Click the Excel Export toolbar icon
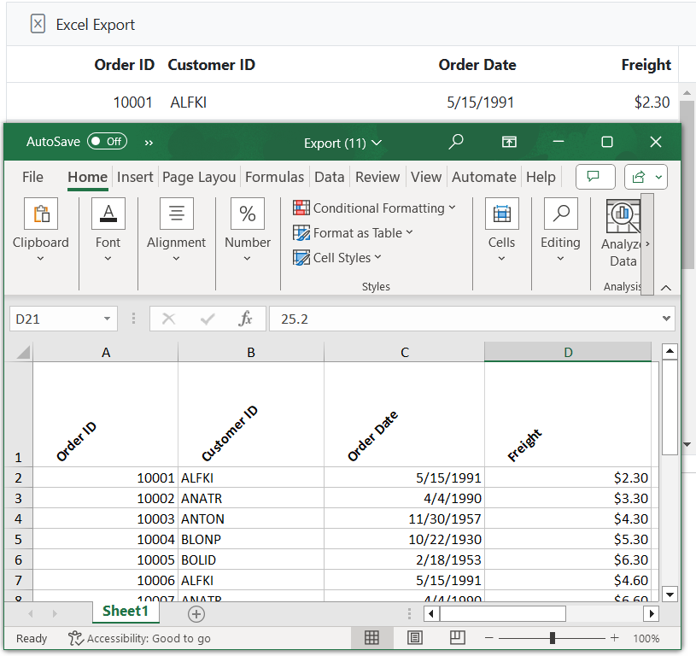The height and width of the screenshot is (656, 696). (x=38, y=25)
